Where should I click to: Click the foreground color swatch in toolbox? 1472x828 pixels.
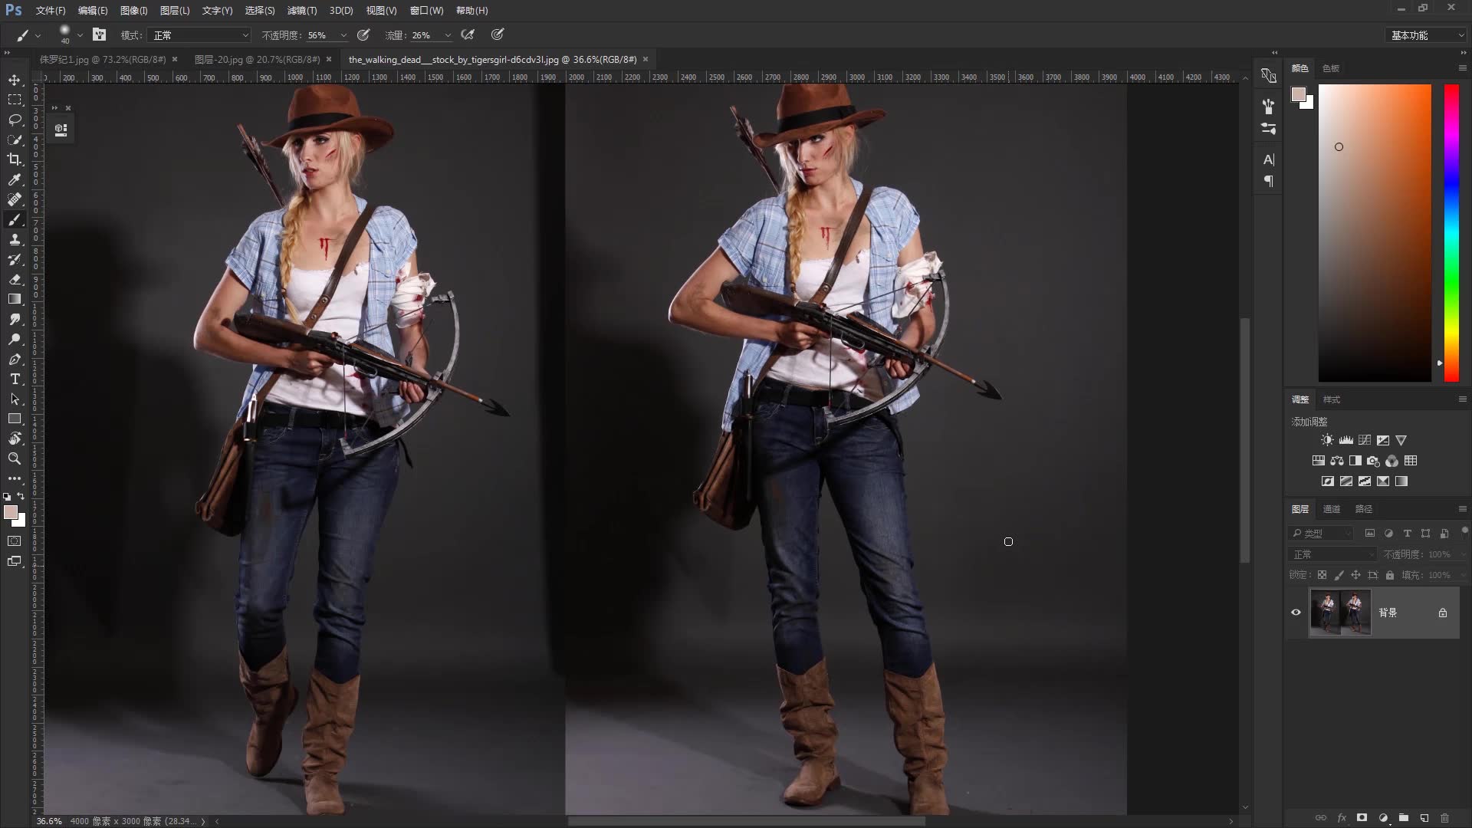pos(10,512)
